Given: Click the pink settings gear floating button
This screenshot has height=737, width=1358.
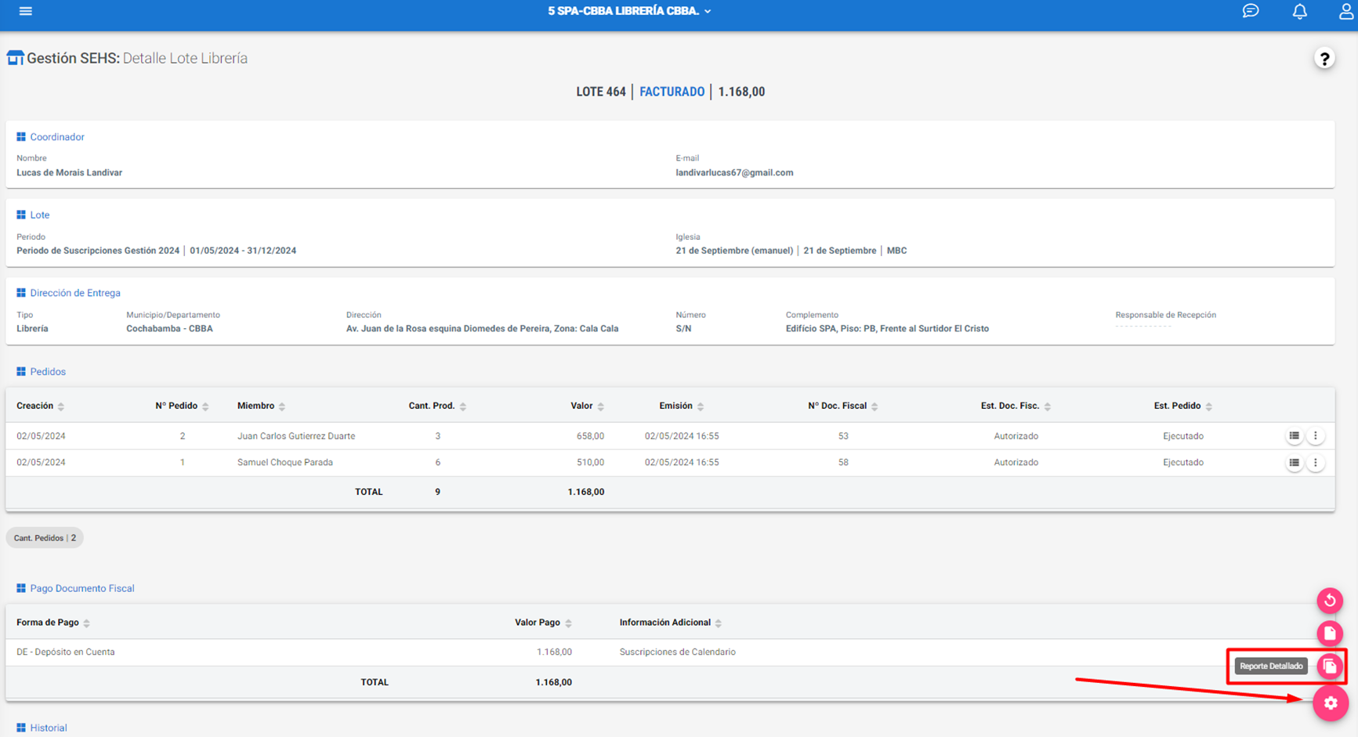Looking at the screenshot, I should tap(1331, 703).
